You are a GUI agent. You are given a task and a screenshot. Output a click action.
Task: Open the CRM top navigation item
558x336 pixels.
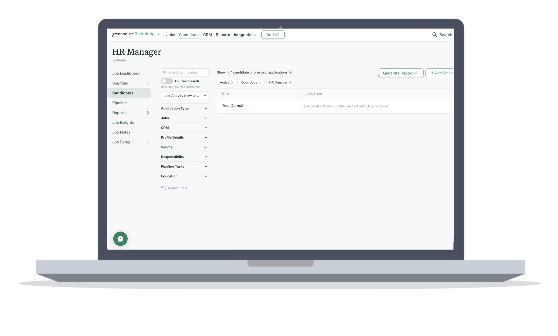tap(207, 35)
